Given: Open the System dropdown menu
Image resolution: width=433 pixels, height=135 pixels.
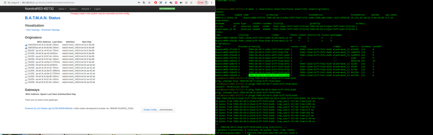Looking at the screenshot, I should click(x=74, y=9).
